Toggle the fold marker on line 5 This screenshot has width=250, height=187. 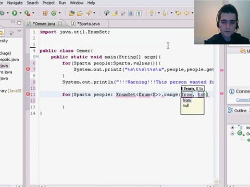point(37,57)
